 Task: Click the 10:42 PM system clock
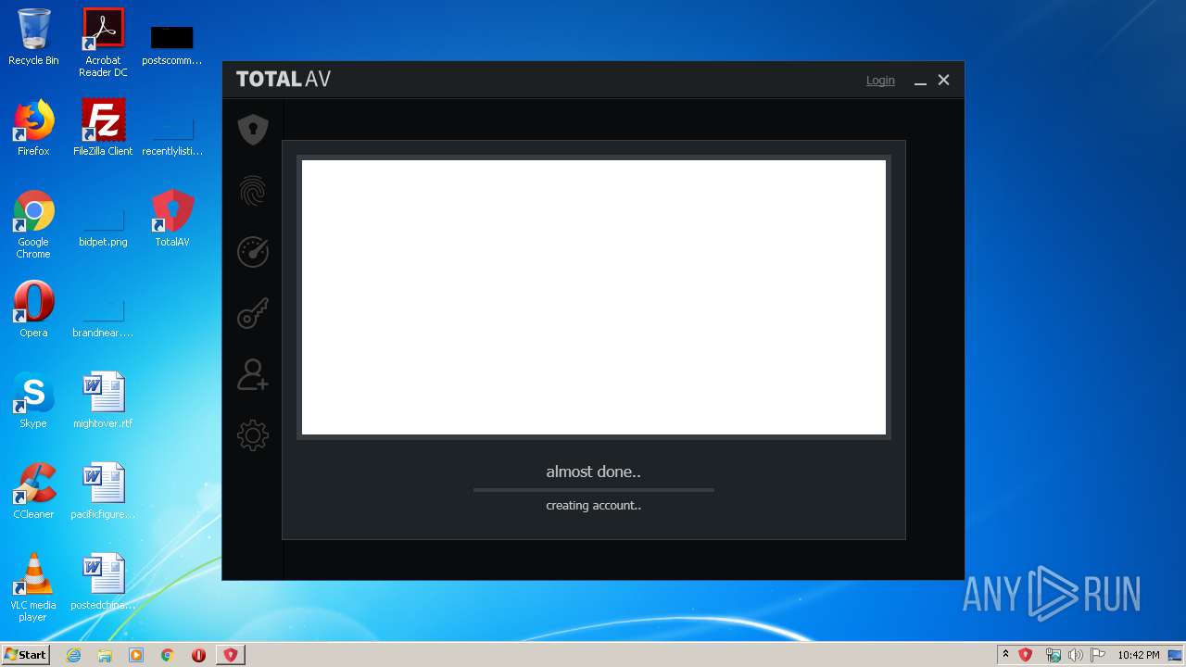pyautogui.click(x=1138, y=655)
